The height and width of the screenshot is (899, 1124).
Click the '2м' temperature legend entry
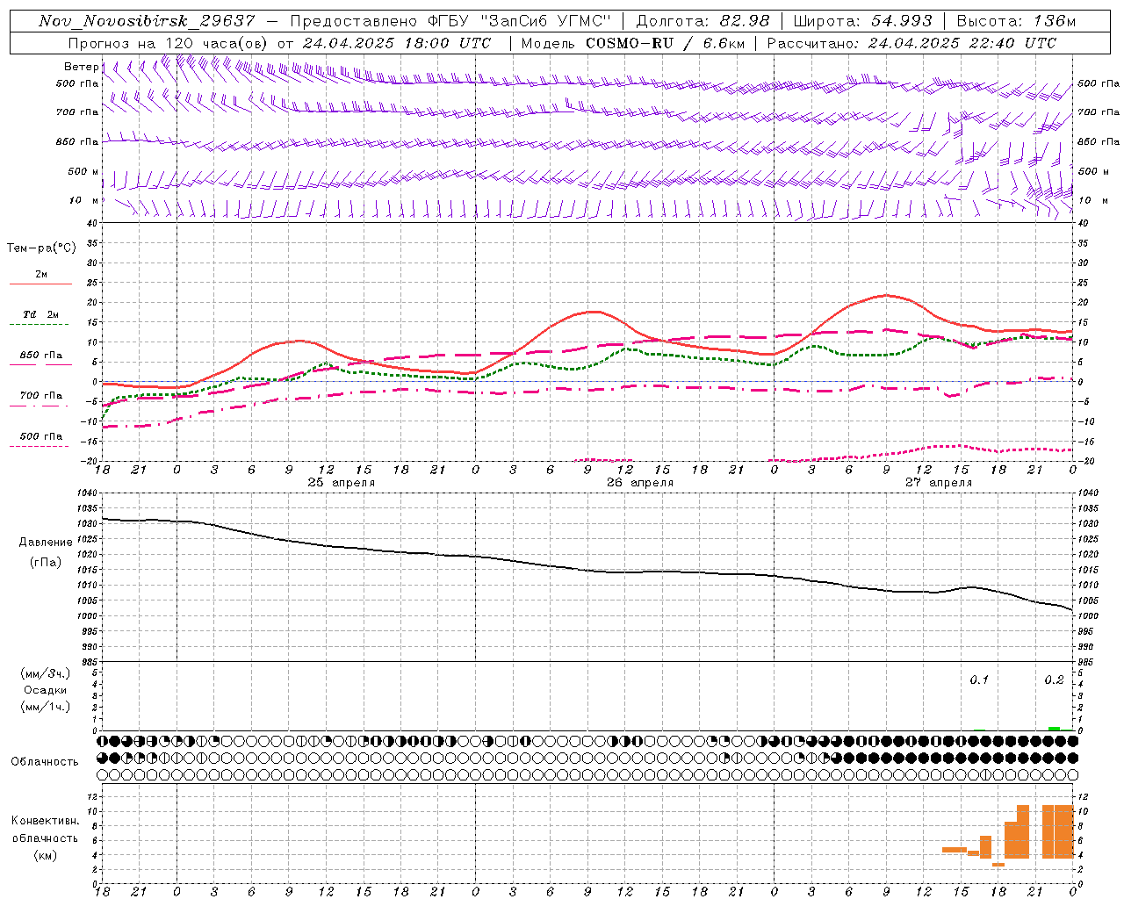(x=41, y=275)
